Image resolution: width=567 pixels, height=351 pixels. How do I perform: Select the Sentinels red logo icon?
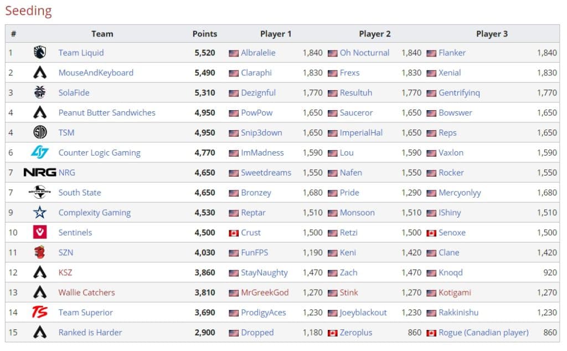tap(39, 232)
